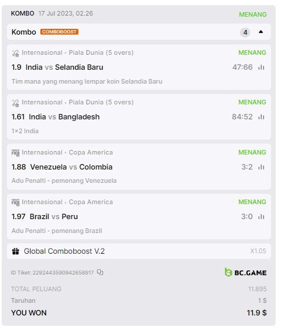Open stats icon for India vs Selandia Baru

pos(261,67)
